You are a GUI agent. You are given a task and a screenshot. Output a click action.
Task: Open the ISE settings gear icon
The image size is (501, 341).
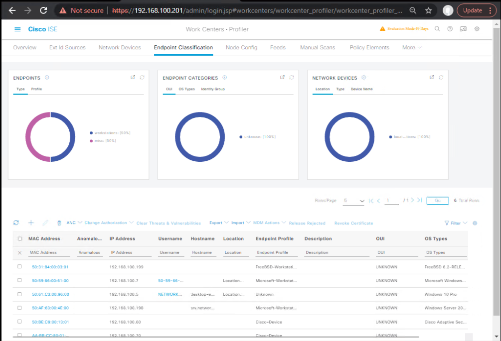[x=477, y=29]
